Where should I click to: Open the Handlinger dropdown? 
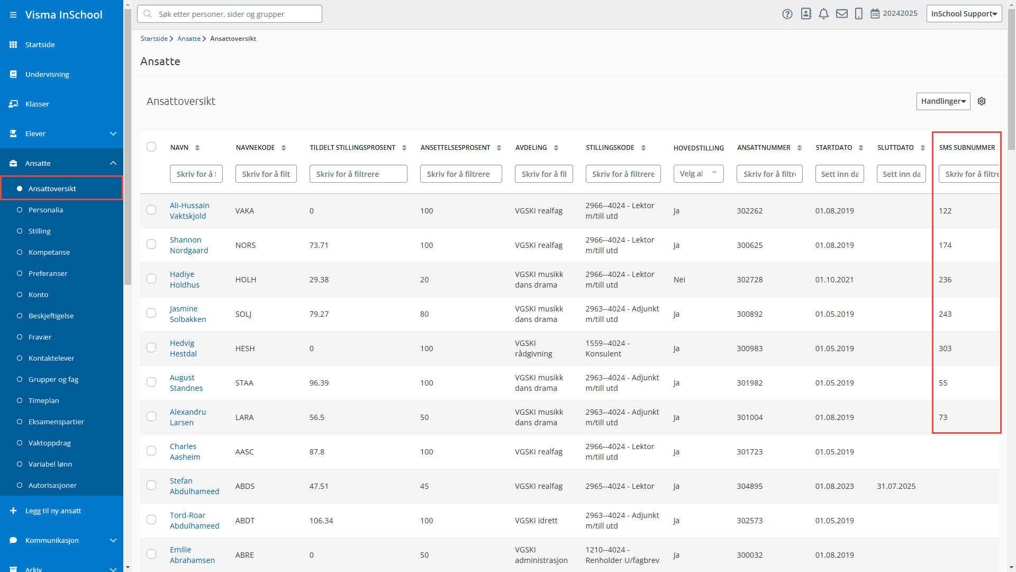tap(943, 101)
